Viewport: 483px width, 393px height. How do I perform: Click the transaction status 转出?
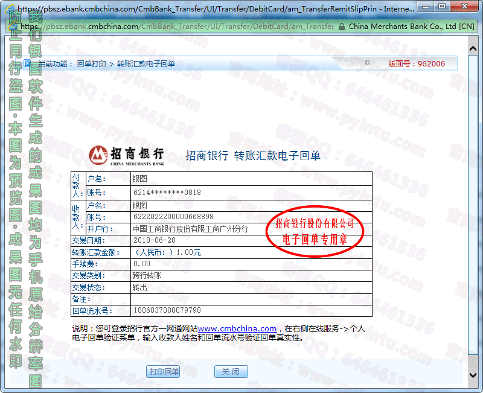[x=140, y=287]
